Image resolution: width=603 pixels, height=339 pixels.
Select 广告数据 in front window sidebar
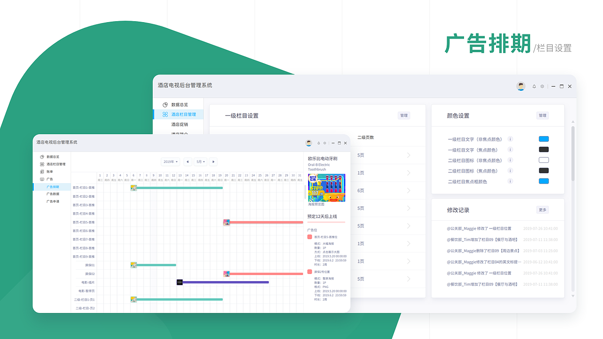(53, 194)
